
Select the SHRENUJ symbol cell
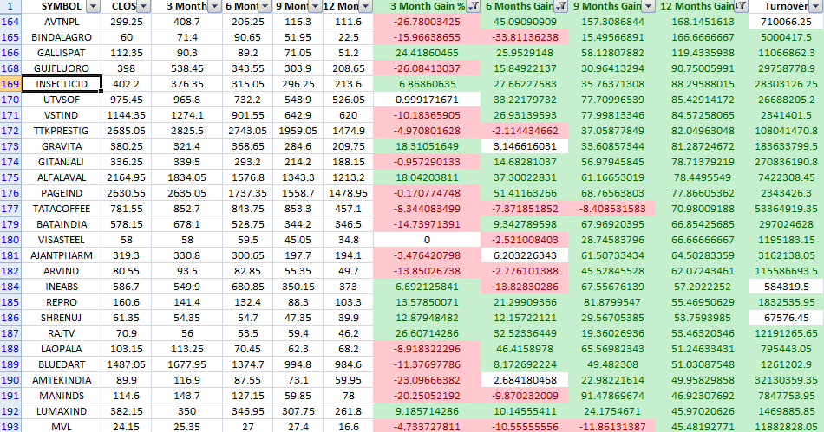tap(62, 318)
